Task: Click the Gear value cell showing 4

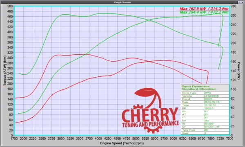Action: [x=216, y=133]
